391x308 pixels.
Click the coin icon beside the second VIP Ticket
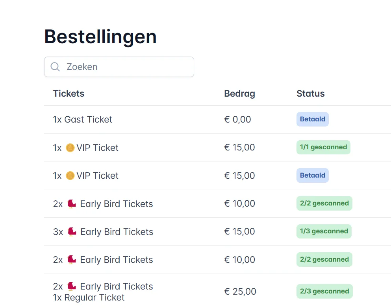click(70, 176)
